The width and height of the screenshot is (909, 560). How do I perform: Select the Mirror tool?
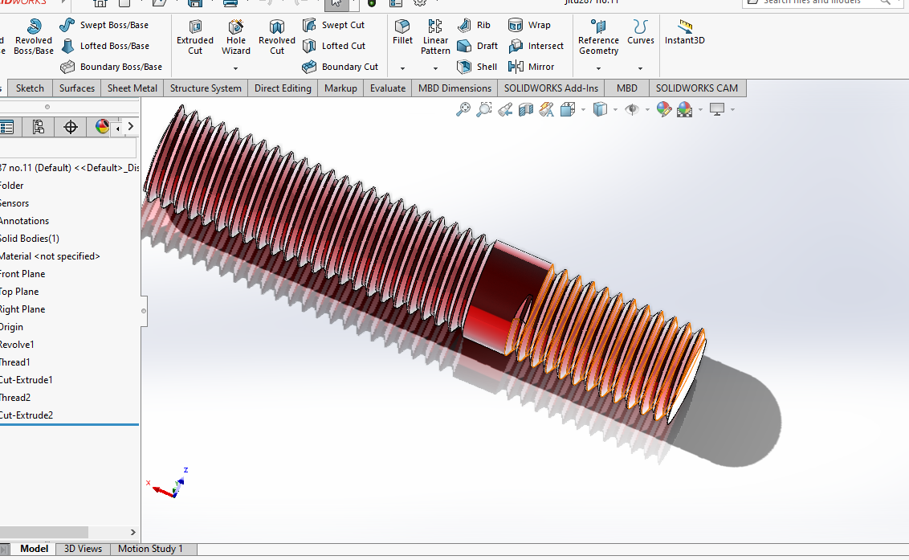531,67
